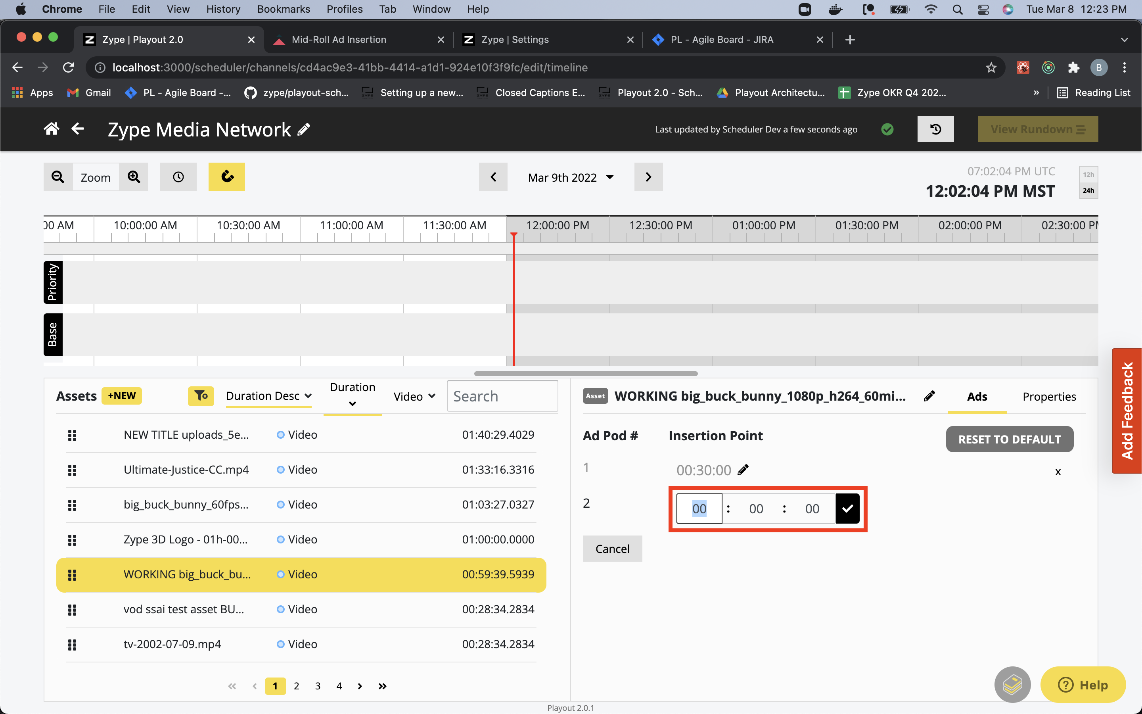The height and width of the screenshot is (714, 1142).
Task: Click the timeline horizontal scrollbar
Action: coord(586,374)
